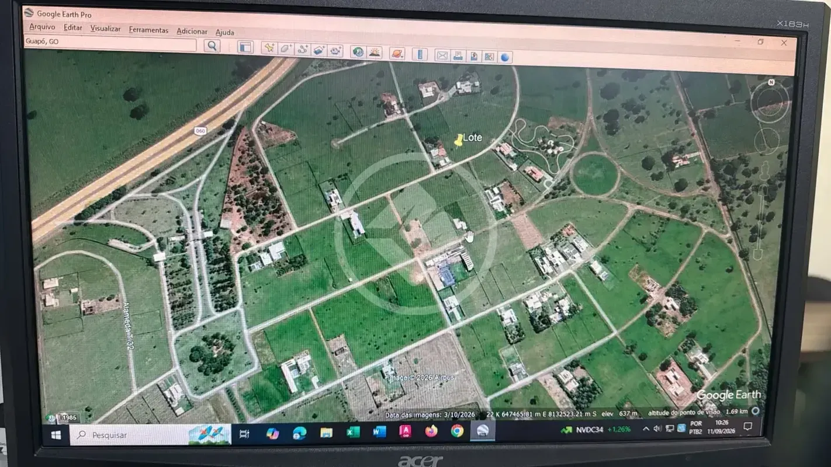Viewport: 831px width, 467px height.
Task: Click the look-around joystick ring
Action: 770,102
